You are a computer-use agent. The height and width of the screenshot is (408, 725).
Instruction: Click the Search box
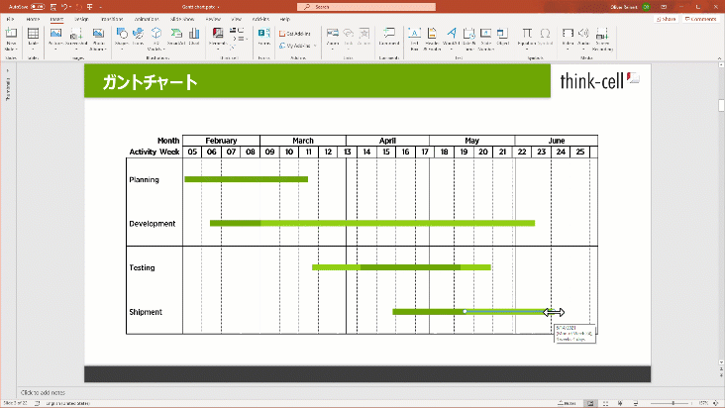point(366,7)
